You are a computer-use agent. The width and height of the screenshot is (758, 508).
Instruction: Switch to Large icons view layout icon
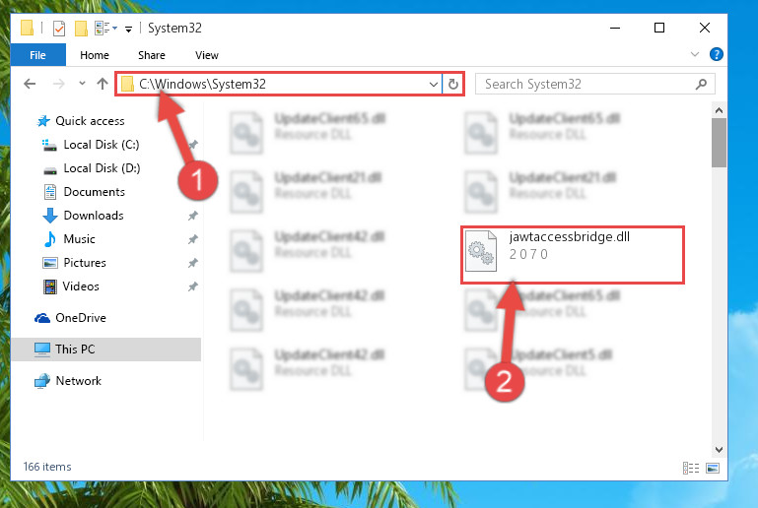point(713,468)
